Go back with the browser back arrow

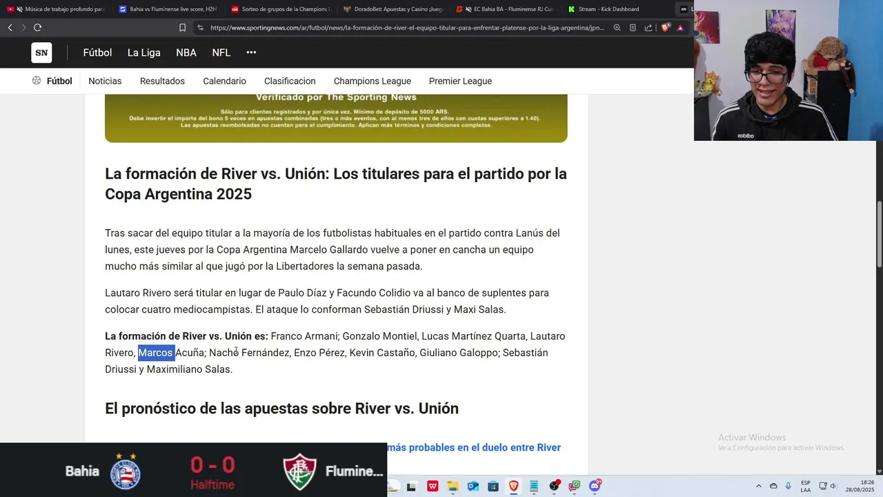pyautogui.click(x=10, y=28)
